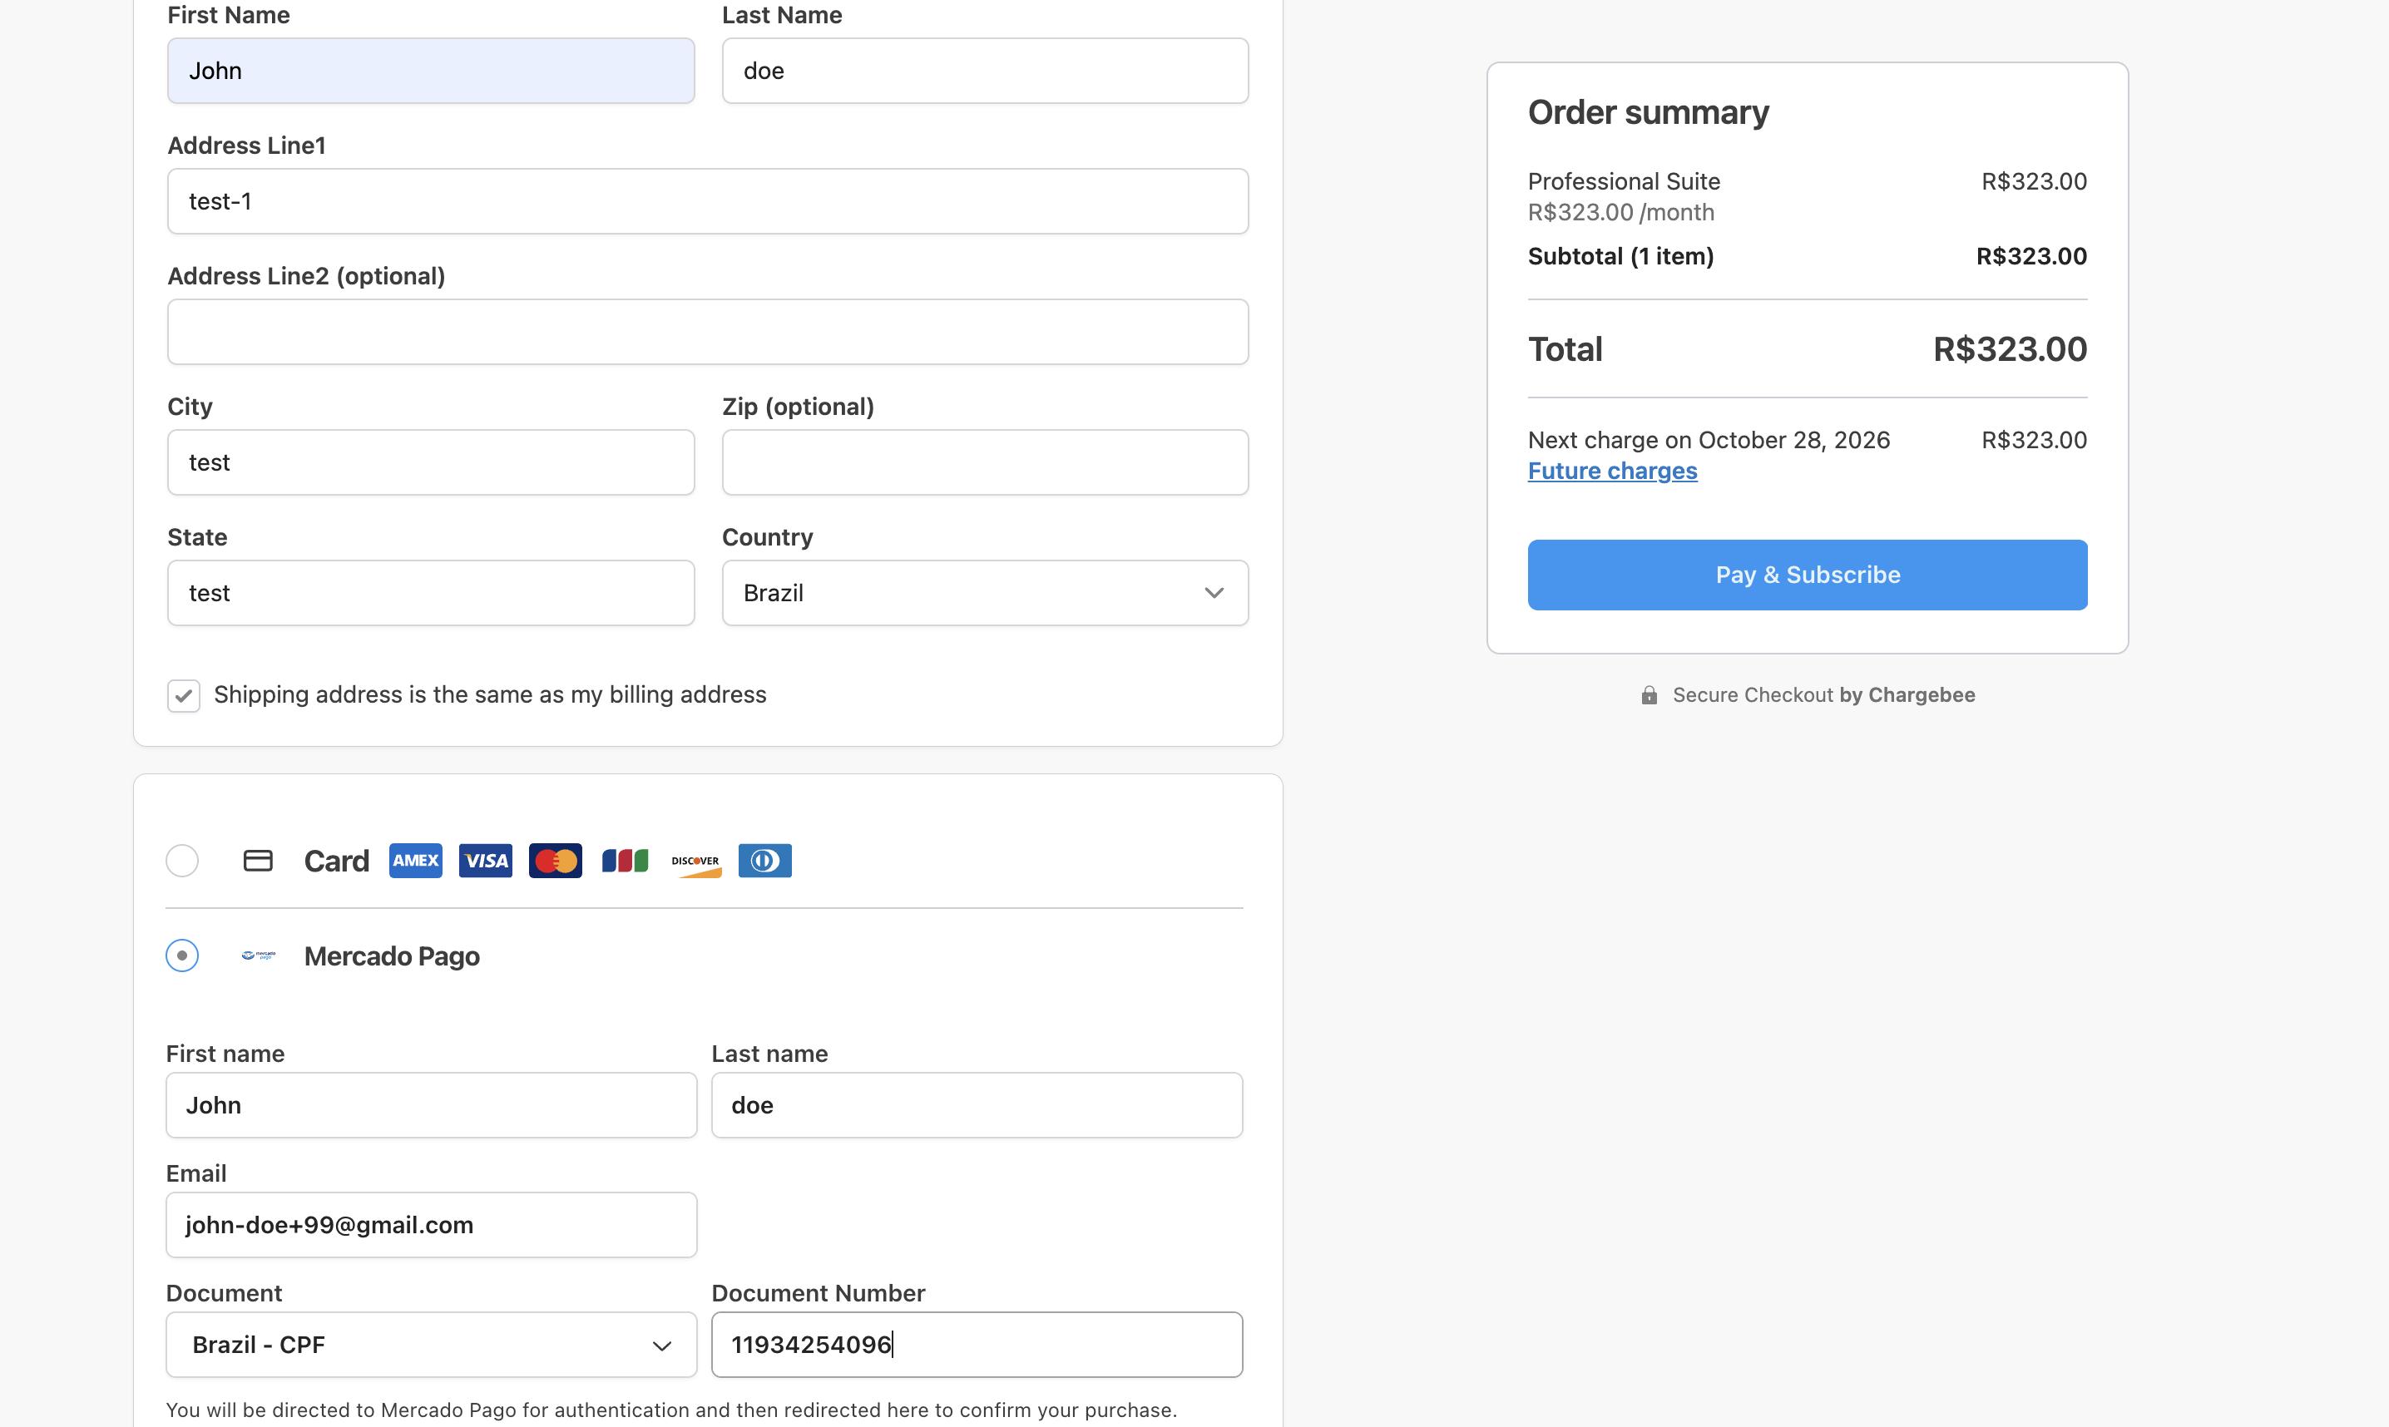This screenshot has width=2389, height=1427.
Task: Click the 'Card' payment label
Action: click(337, 862)
